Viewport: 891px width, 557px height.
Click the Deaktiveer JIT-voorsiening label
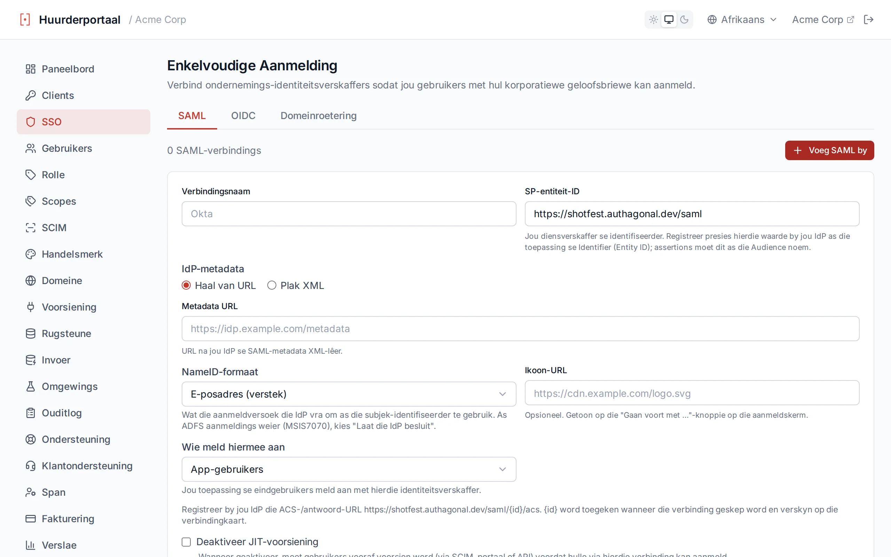point(257,542)
